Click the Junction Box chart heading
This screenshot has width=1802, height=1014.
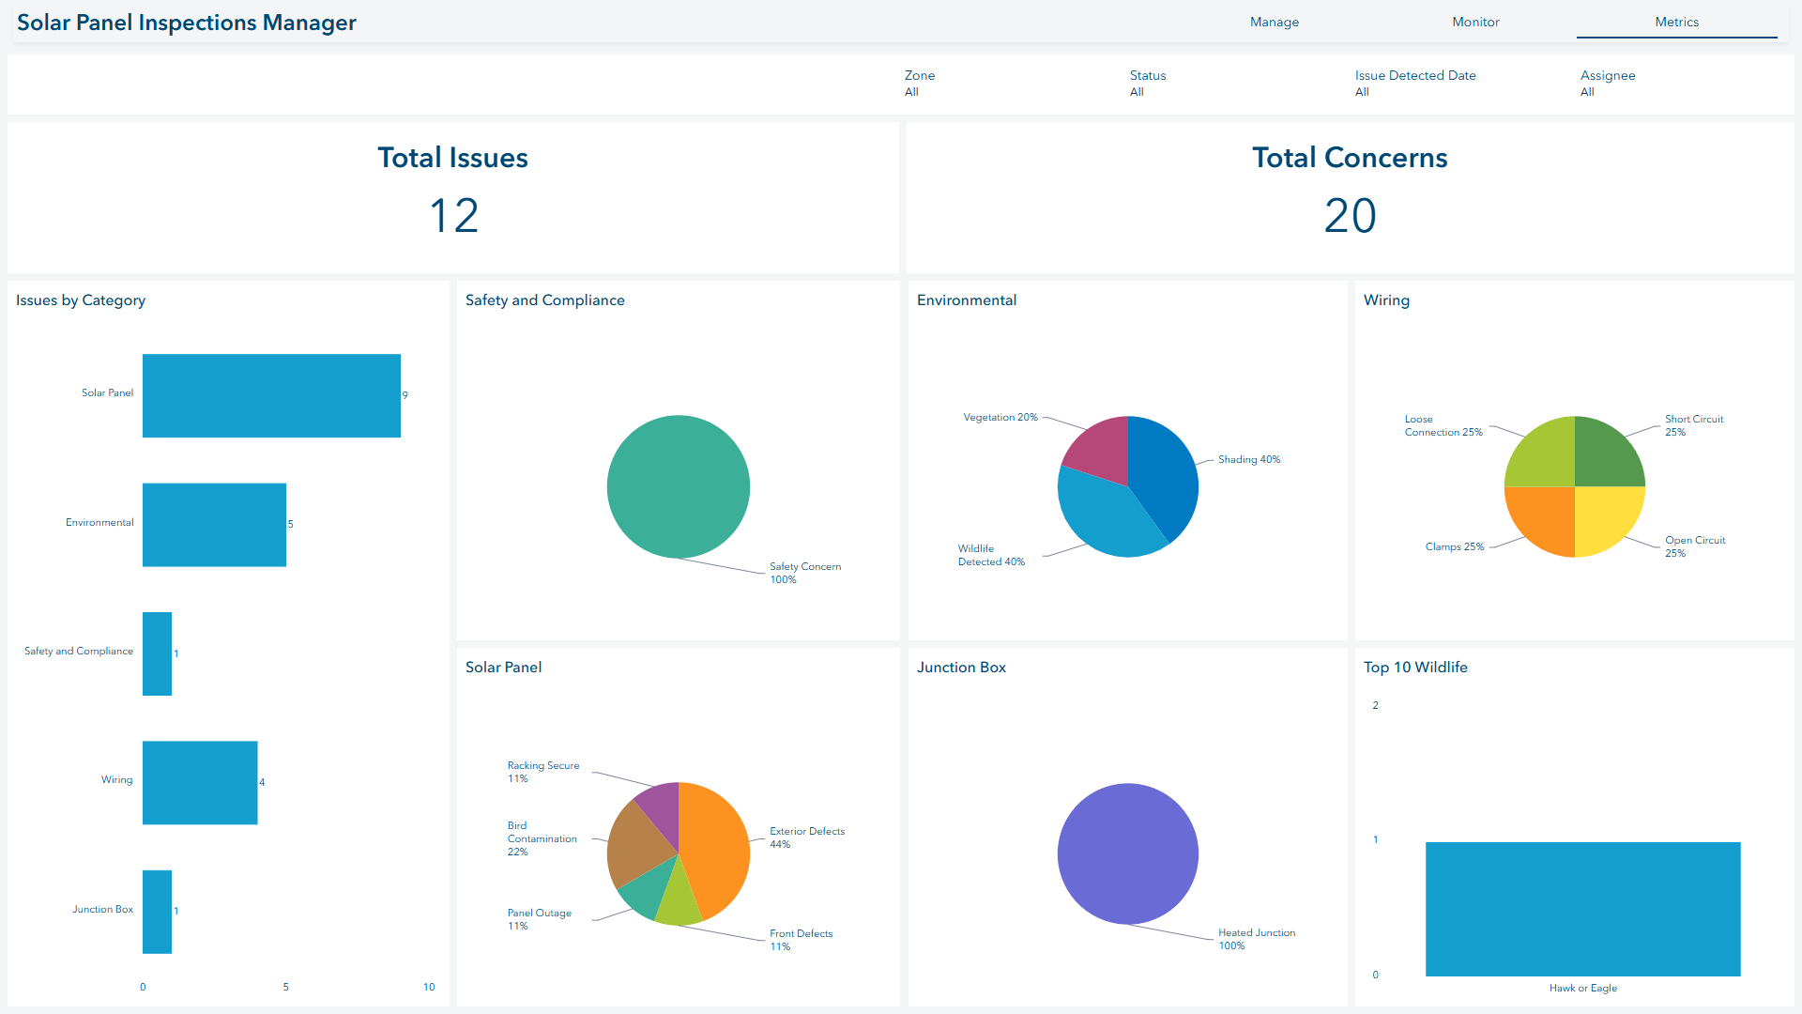pyautogui.click(x=961, y=668)
